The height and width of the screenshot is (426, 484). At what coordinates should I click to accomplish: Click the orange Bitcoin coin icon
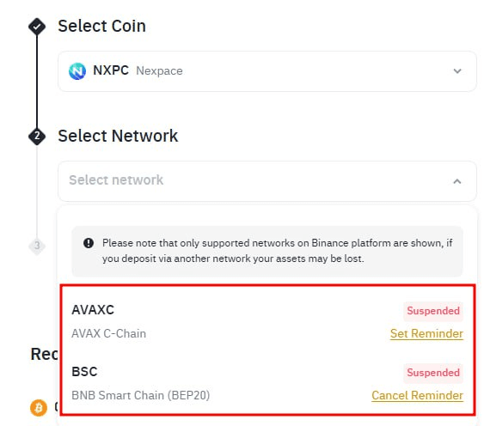[39, 408]
